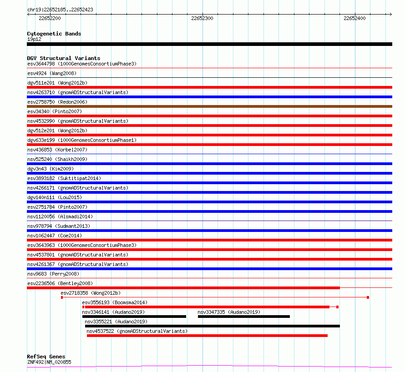Click nsv4261367 (gnomADStructuralVariants) label
This screenshot has height=372, width=405.
(x=78, y=264)
